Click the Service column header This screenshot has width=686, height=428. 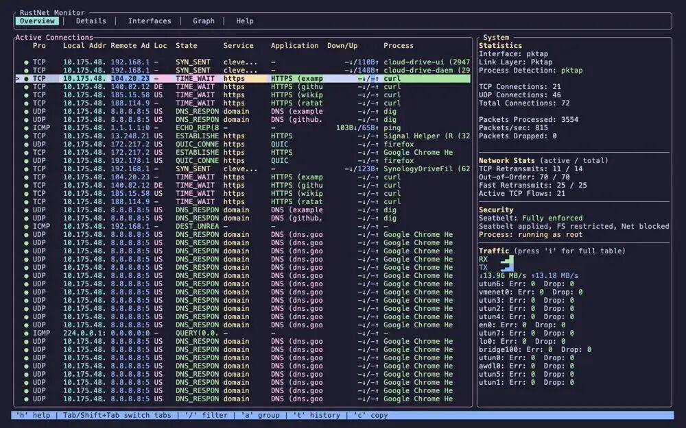(x=239, y=45)
